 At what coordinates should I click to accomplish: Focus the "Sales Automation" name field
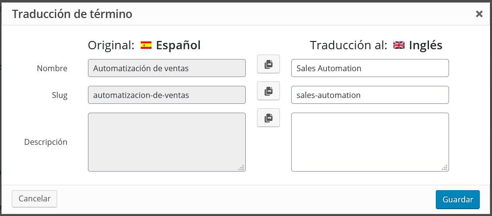[x=369, y=68]
